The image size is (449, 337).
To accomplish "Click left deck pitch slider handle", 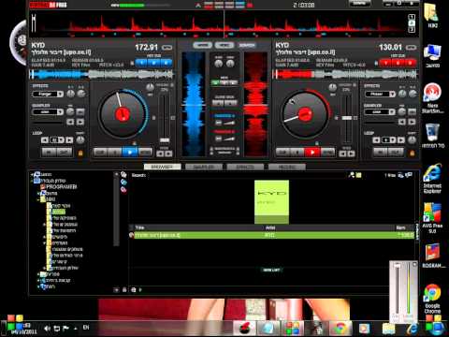I will [165, 140].
